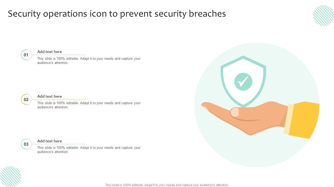Click the striped circle in the bottom-left corner
Viewport: 334px width, 187px height.
[x=10, y=177]
